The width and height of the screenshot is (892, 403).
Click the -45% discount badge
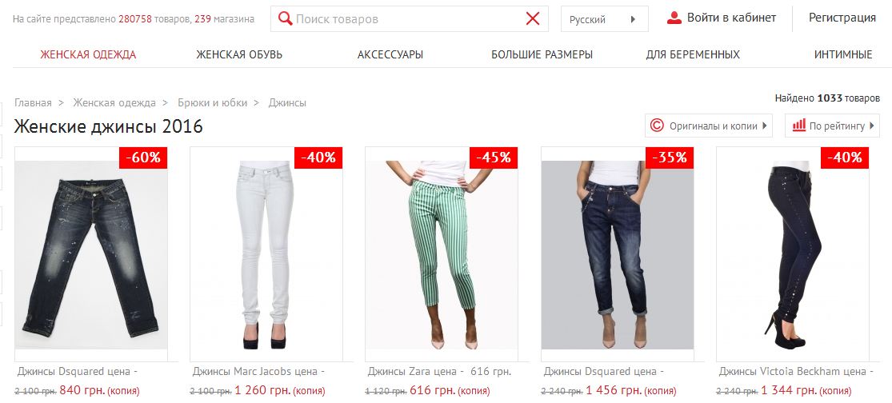point(494,158)
